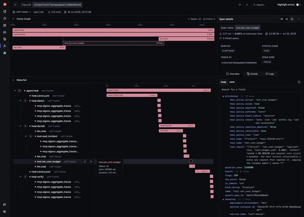Copy the span JSON with the copy icon
The height and width of the screenshot is (217, 304).
pyautogui.click(x=299, y=82)
